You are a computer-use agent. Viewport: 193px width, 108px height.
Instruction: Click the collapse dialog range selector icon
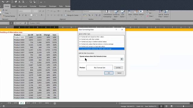click(122, 59)
